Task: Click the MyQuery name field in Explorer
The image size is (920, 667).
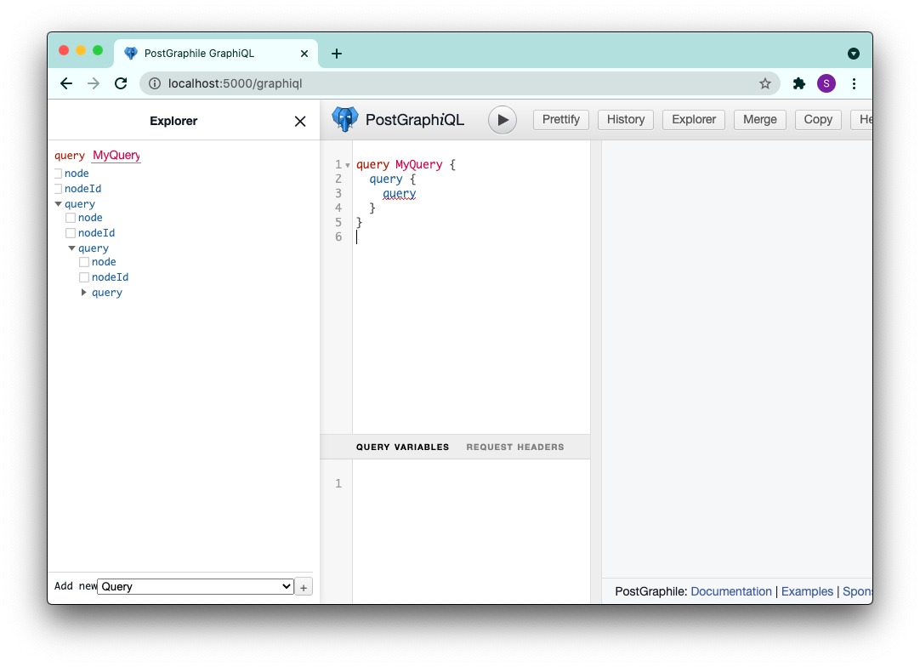Action: pyautogui.click(x=116, y=155)
